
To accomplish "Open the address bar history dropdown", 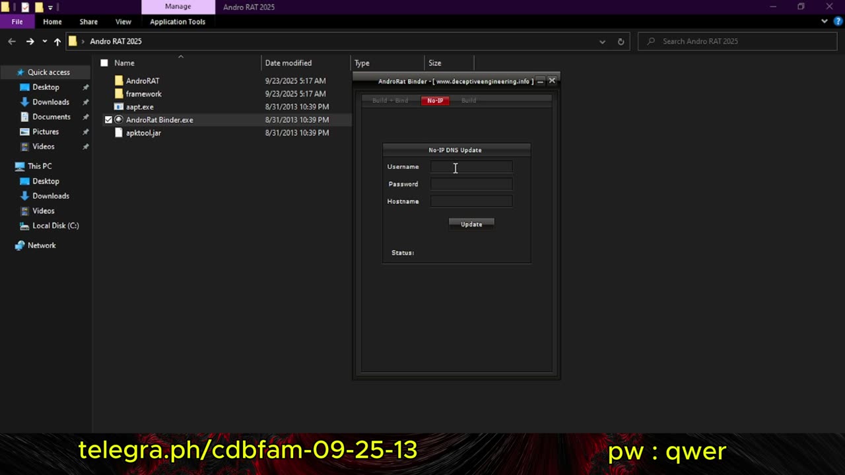I will (x=602, y=41).
